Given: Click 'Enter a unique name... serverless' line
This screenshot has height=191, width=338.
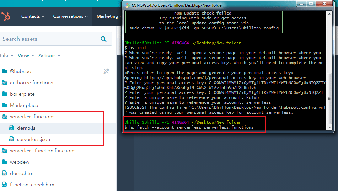Looking at the screenshot, I should click(x=198, y=102).
